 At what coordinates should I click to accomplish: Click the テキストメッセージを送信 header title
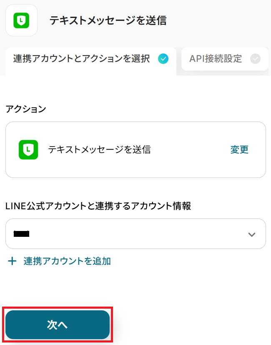point(108,20)
